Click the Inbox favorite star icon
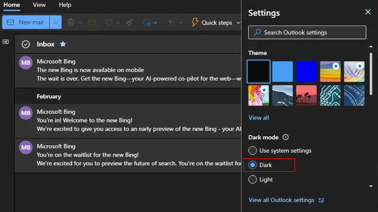The image size is (378, 212). point(63,44)
